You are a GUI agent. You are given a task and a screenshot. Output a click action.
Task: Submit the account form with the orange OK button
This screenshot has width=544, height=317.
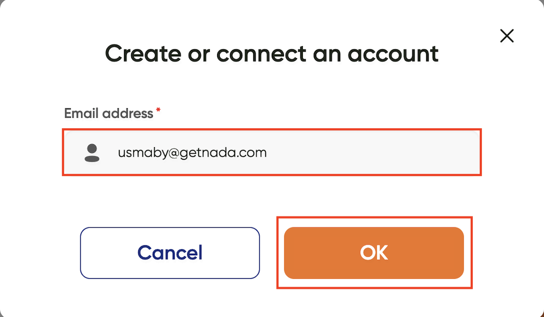coord(374,253)
